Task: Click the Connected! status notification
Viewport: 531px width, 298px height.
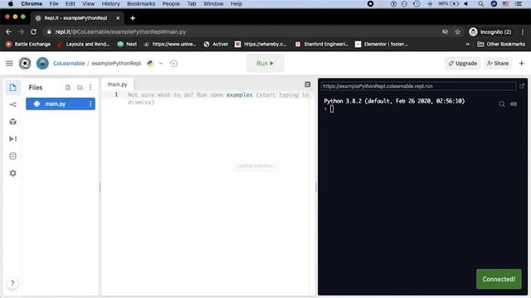Action: pos(499,279)
